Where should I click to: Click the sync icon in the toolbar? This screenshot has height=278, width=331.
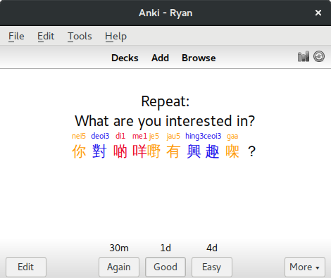click(x=319, y=56)
